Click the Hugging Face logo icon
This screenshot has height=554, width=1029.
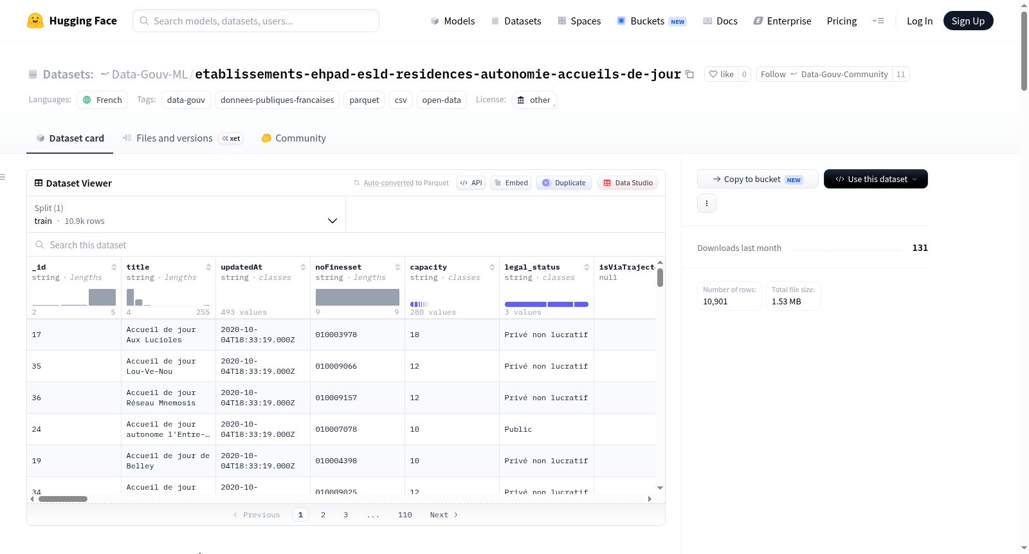[35, 21]
